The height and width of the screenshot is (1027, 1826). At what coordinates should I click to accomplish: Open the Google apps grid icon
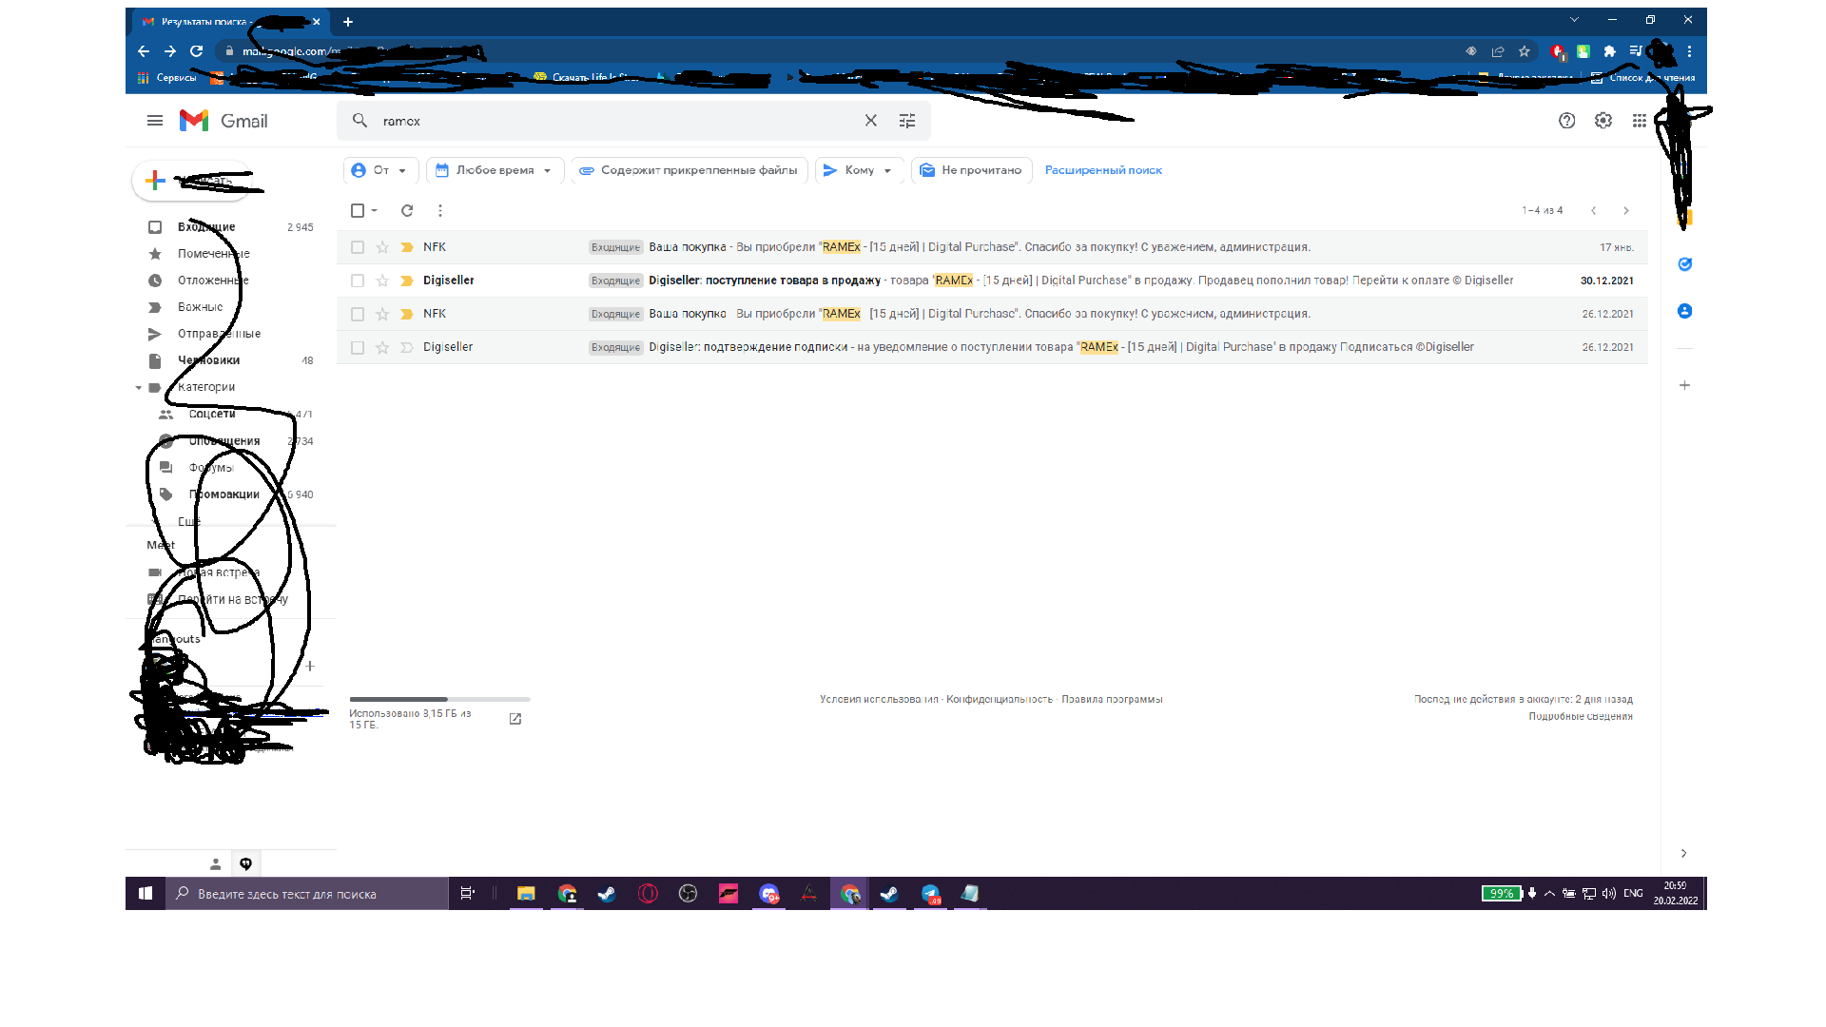point(1640,121)
